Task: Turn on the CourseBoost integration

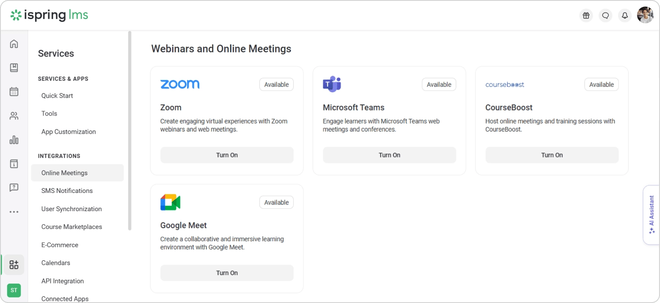Action: tap(552, 155)
